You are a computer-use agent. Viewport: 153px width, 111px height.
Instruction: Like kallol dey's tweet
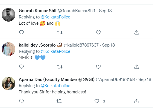98,67
